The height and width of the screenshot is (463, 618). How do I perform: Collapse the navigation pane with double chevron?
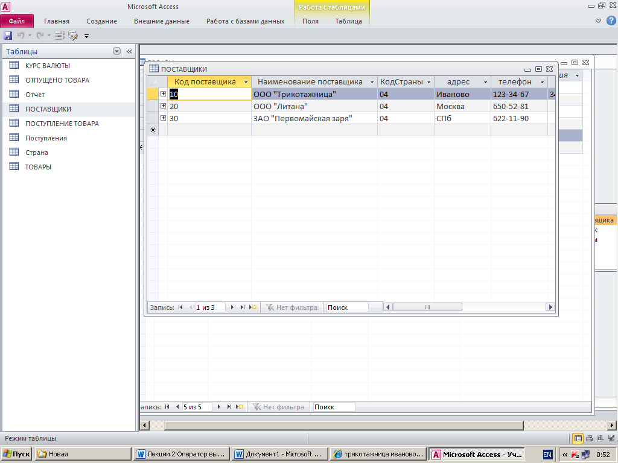click(129, 51)
